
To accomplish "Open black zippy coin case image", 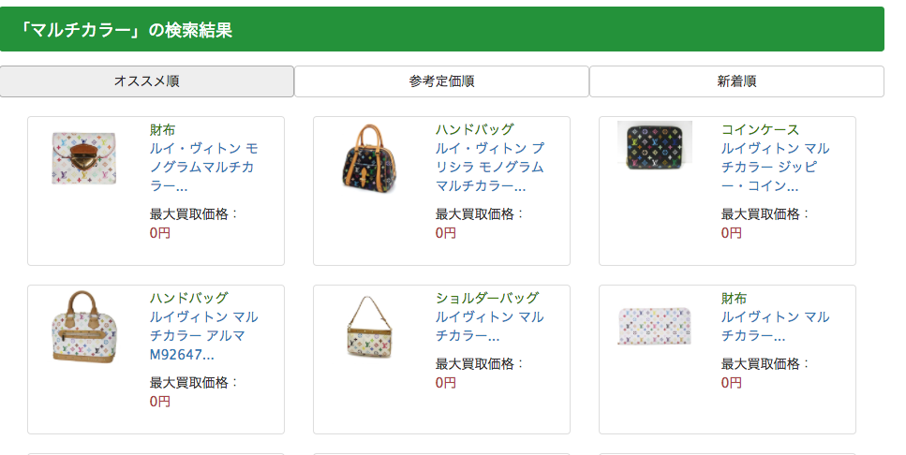I will coord(655,147).
